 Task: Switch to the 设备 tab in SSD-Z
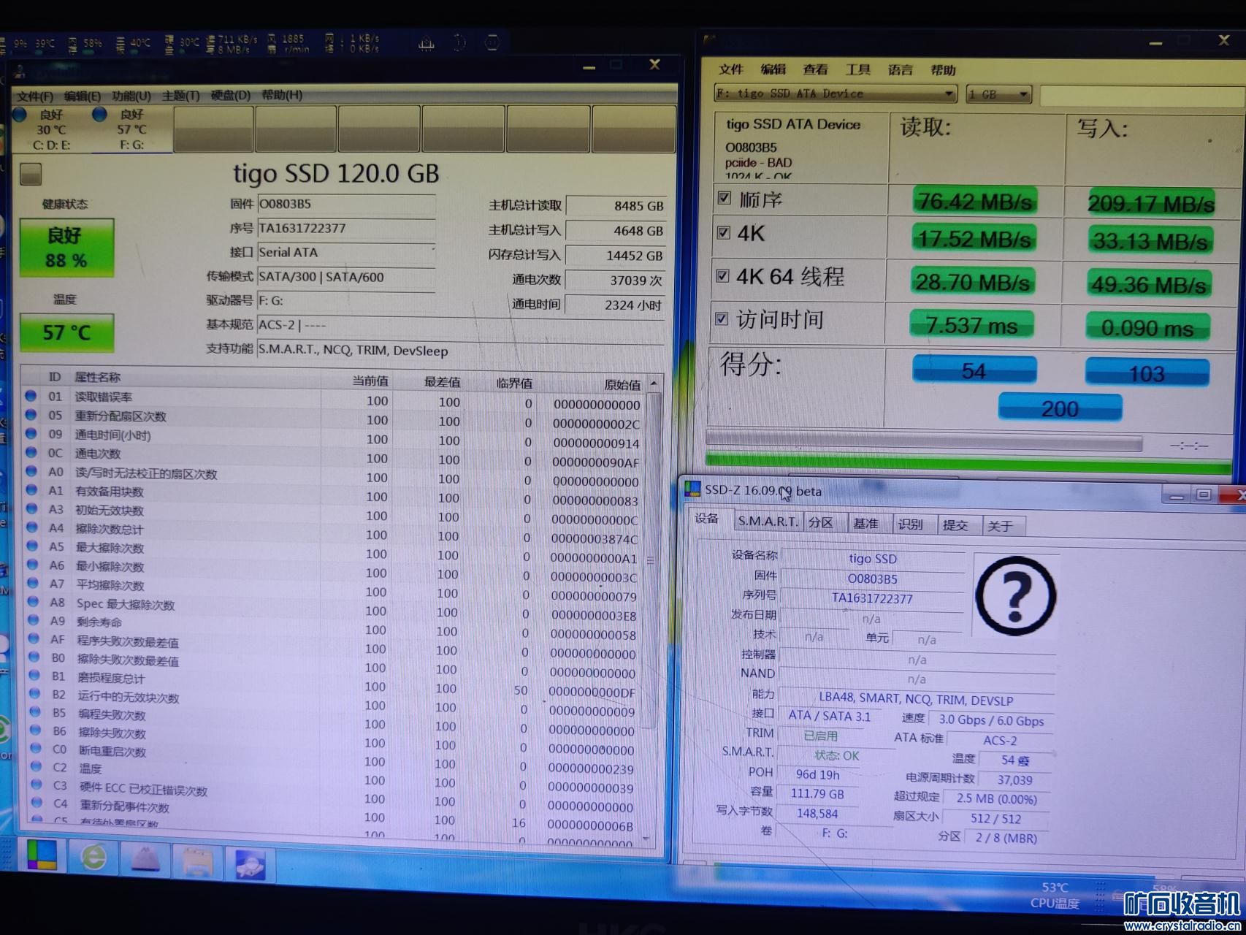tap(706, 519)
